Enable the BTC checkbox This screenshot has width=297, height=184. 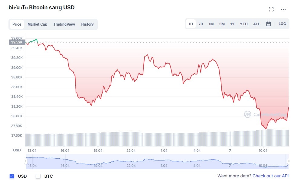(38, 176)
